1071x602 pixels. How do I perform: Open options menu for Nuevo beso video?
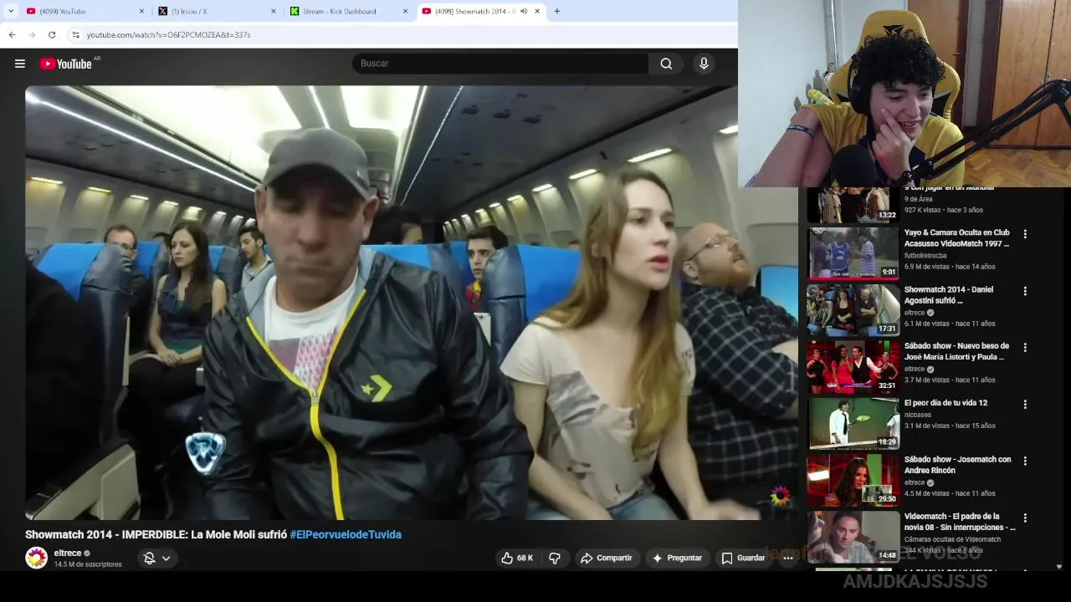click(x=1025, y=347)
